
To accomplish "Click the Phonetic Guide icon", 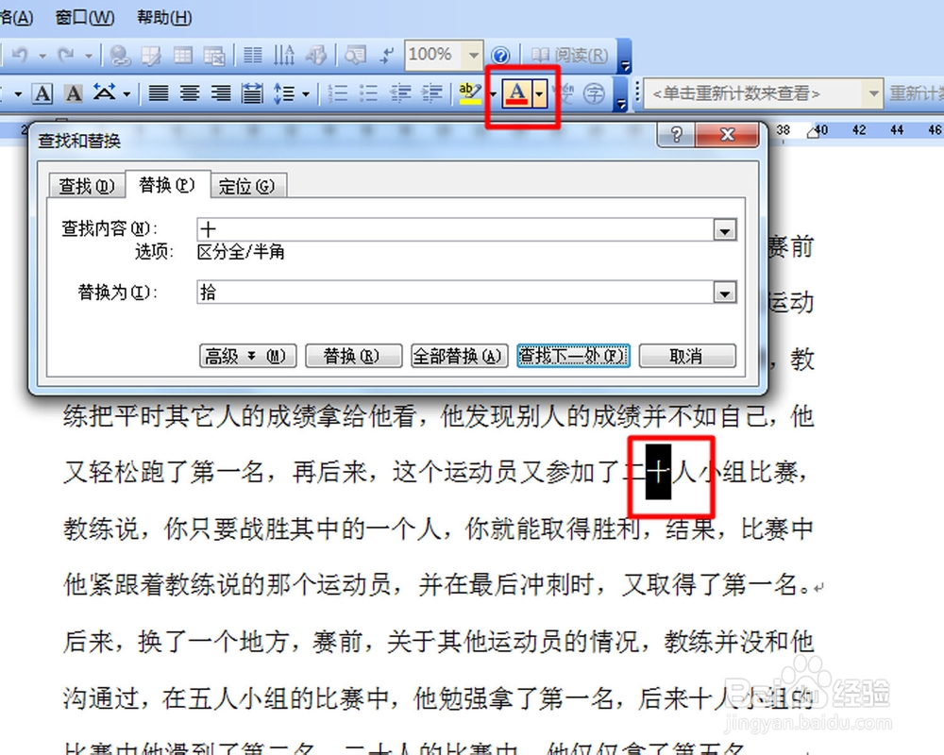I will (x=565, y=93).
